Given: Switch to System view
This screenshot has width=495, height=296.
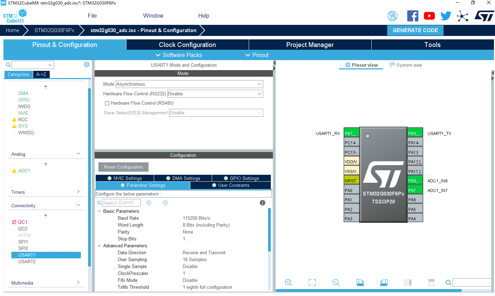Looking at the screenshot, I should [x=406, y=65].
